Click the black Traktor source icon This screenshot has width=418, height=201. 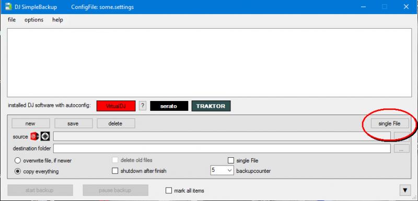[x=45, y=136]
